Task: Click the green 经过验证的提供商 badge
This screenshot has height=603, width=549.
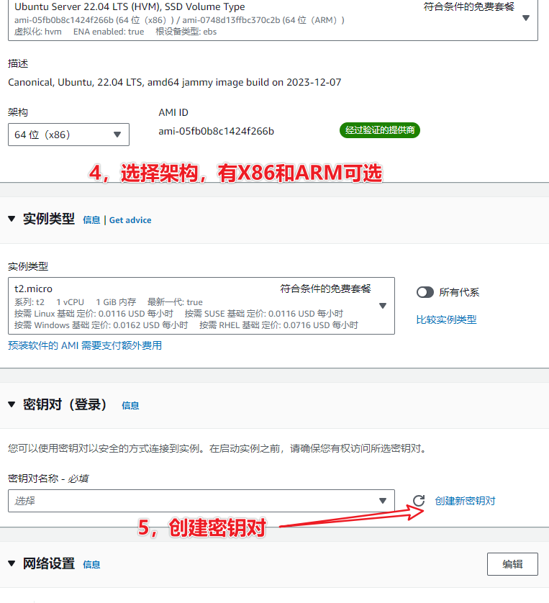Action: coord(379,130)
